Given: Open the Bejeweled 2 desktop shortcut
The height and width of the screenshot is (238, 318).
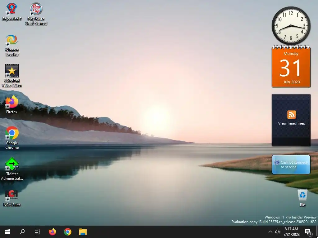Looking at the screenshot, I should tap(12, 12).
